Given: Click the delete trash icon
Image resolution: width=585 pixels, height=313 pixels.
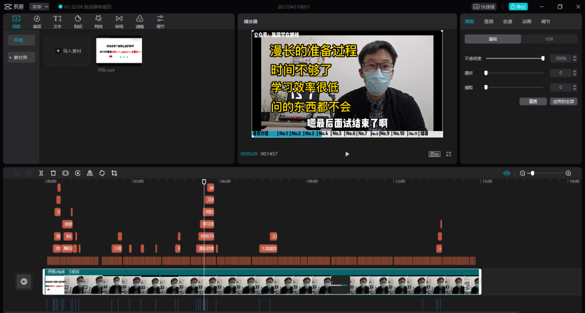Looking at the screenshot, I should click(x=53, y=173).
